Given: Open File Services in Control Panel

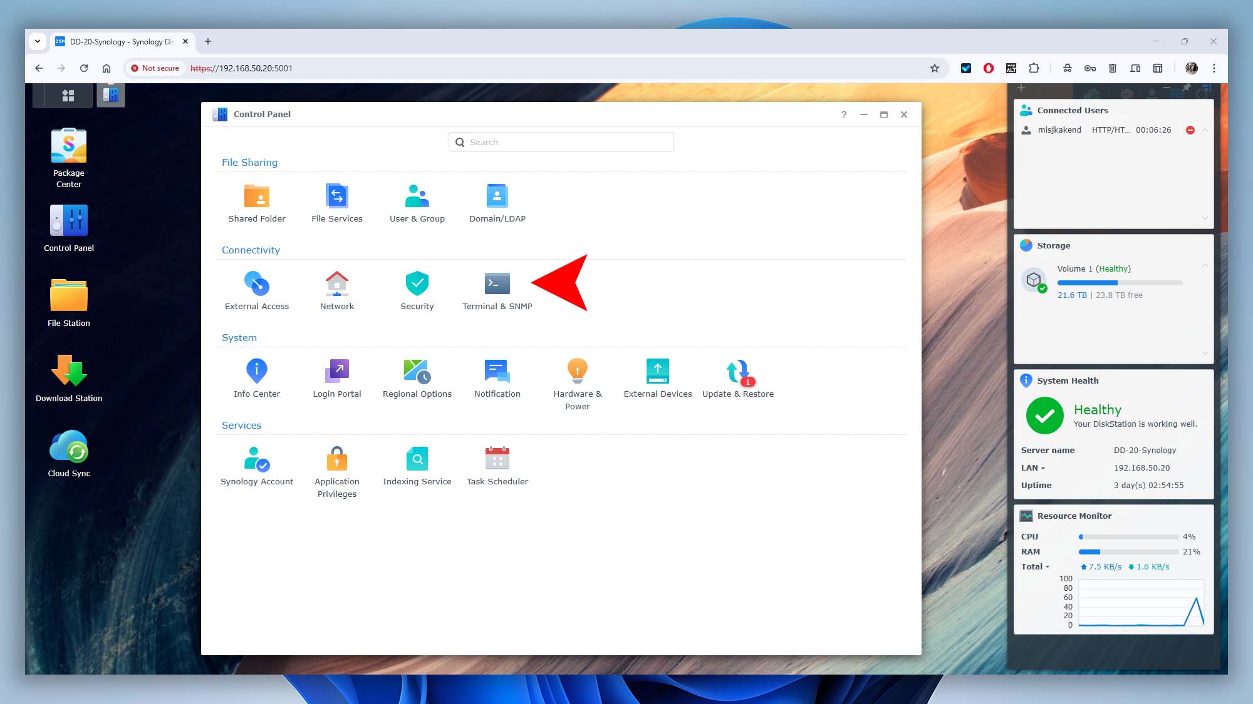Looking at the screenshot, I should [x=337, y=203].
